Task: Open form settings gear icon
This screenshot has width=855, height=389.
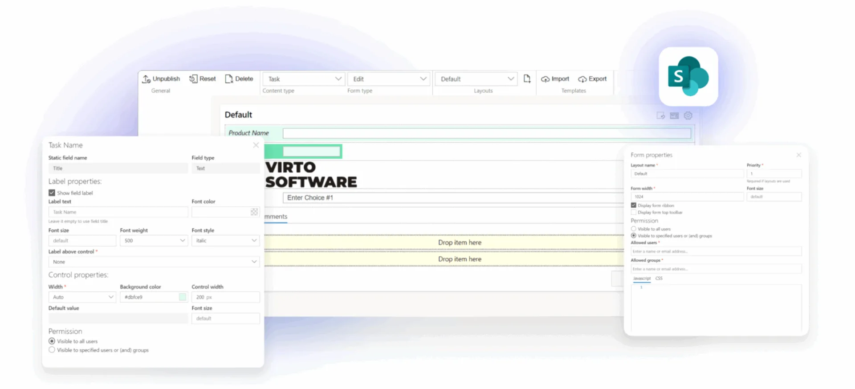Action: tap(688, 115)
